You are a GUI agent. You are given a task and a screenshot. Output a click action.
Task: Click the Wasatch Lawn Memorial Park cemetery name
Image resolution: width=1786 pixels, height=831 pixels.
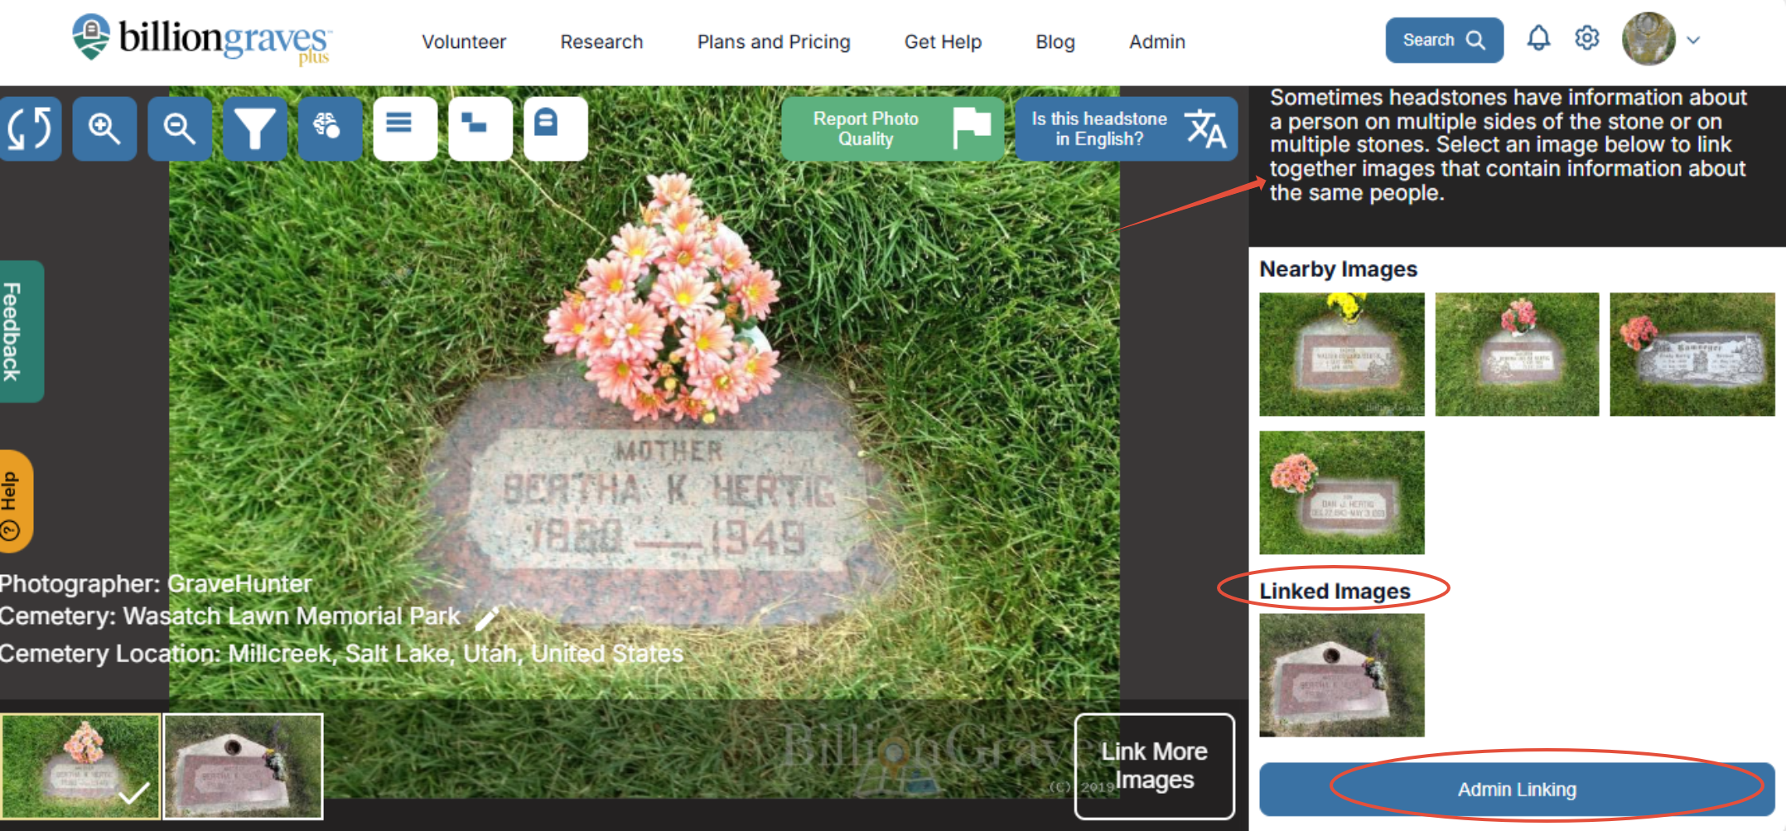coord(292,616)
